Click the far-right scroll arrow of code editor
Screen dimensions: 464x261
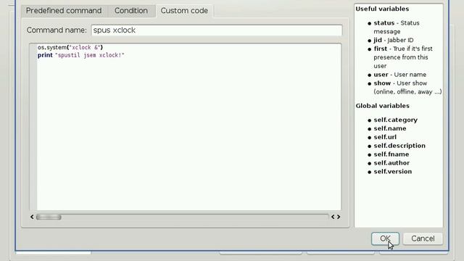point(339,217)
